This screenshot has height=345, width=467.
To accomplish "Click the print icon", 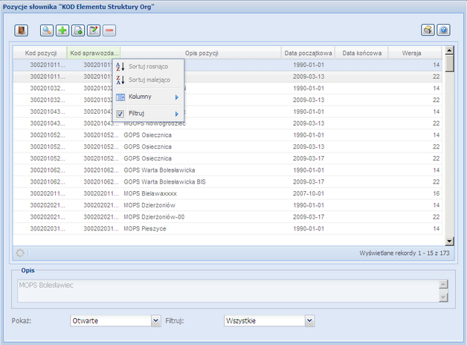I will [x=428, y=30].
